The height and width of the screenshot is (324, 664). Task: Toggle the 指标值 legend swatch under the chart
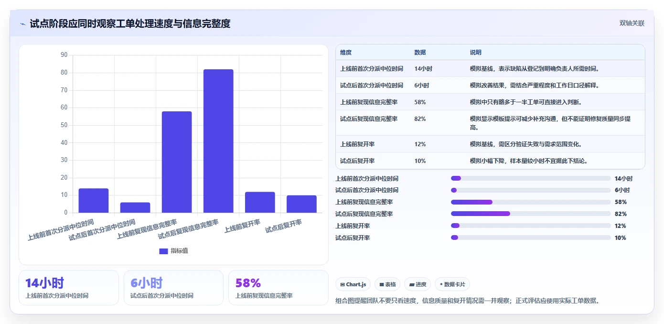163,251
